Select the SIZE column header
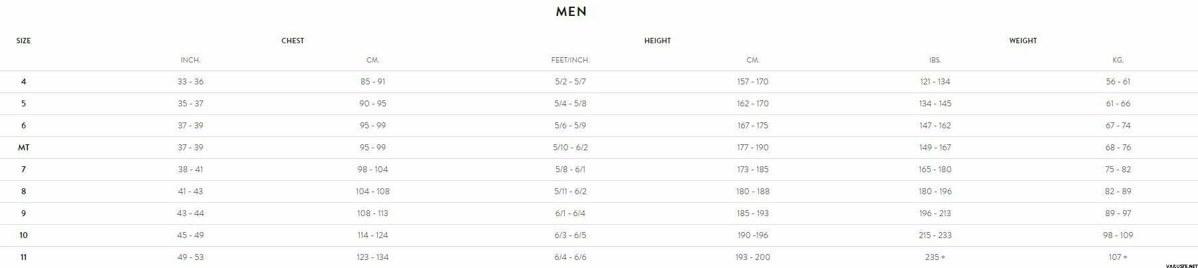This screenshot has height=268, width=1198. pos(23,41)
